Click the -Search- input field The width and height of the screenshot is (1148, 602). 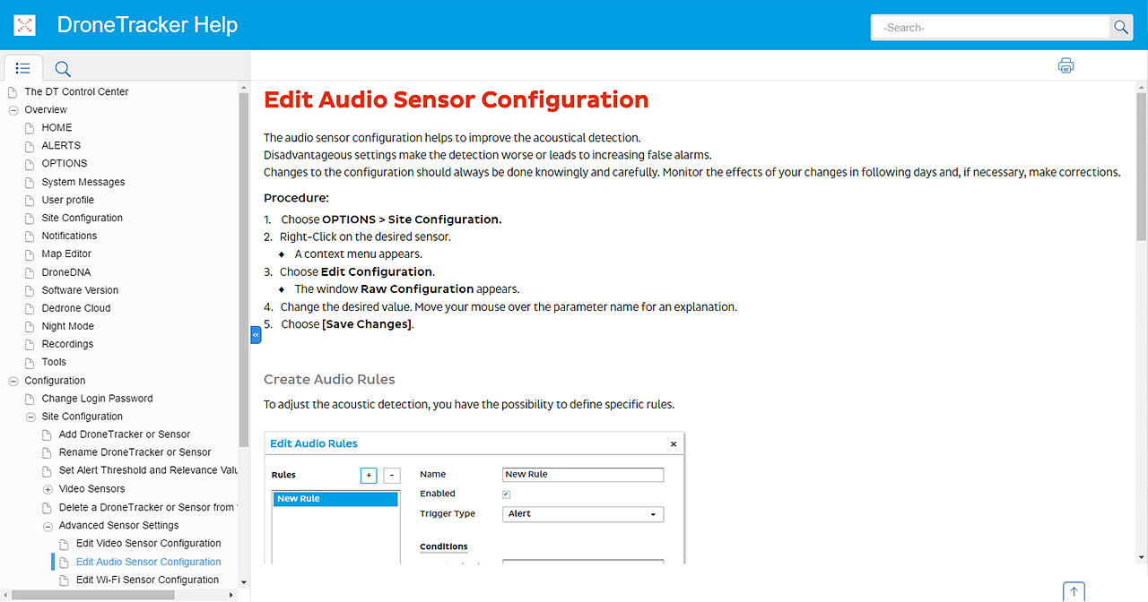991,28
